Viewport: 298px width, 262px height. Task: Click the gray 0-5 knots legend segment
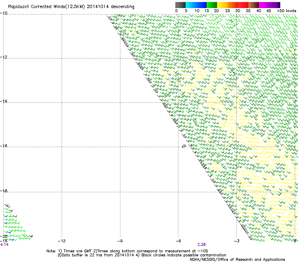180,5
